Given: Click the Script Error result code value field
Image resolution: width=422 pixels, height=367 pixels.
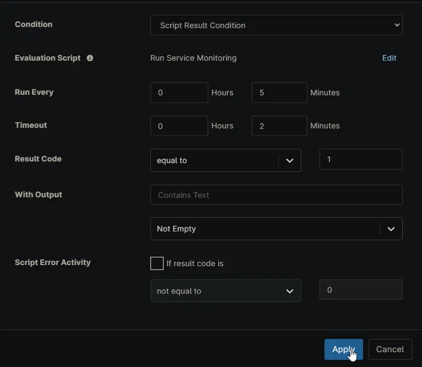Looking at the screenshot, I should tap(360, 290).
